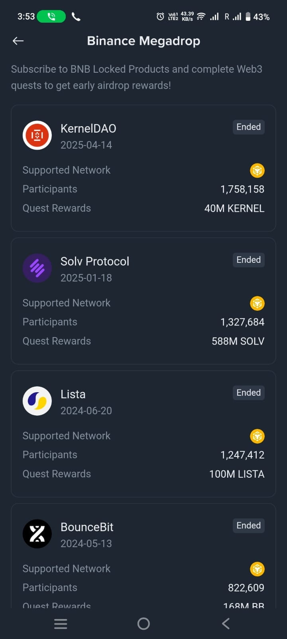Tap Solv Protocol's BNB network icon
Viewport: 287px width, 639px height.
[x=257, y=304]
